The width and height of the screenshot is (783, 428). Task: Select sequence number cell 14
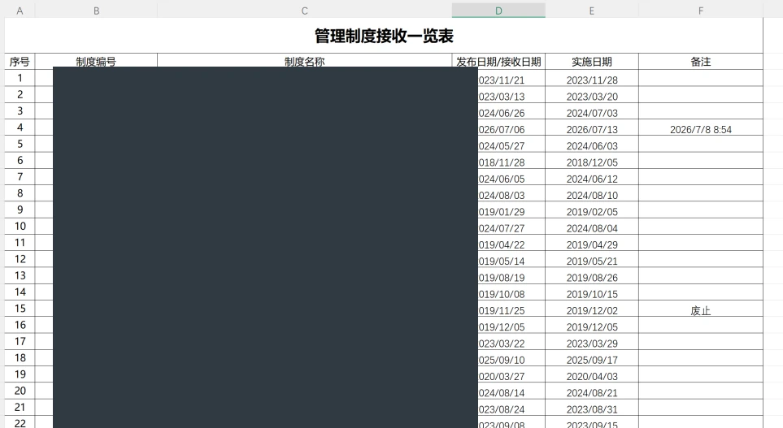20,292
